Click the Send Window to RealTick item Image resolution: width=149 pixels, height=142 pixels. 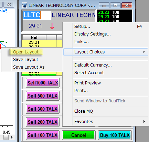point(106,101)
